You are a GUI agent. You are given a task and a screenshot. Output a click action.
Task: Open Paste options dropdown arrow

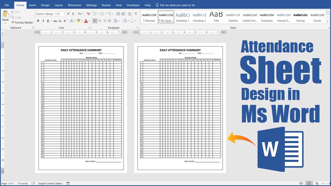(x=5, y=24)
